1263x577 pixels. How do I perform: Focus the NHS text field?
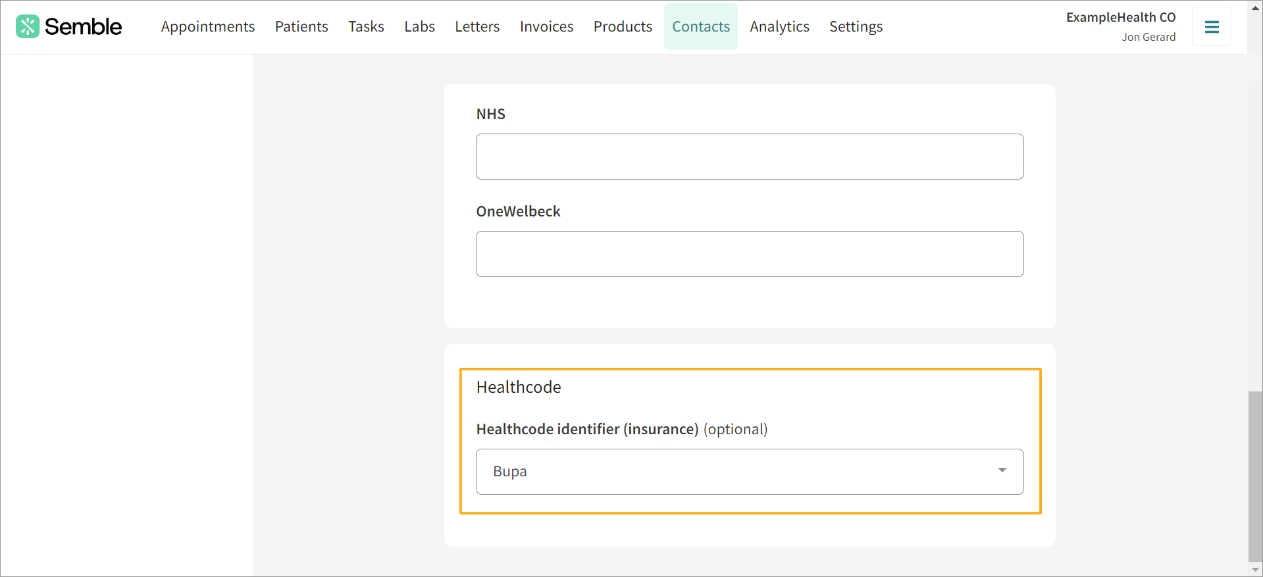click(x=749, y=157)
